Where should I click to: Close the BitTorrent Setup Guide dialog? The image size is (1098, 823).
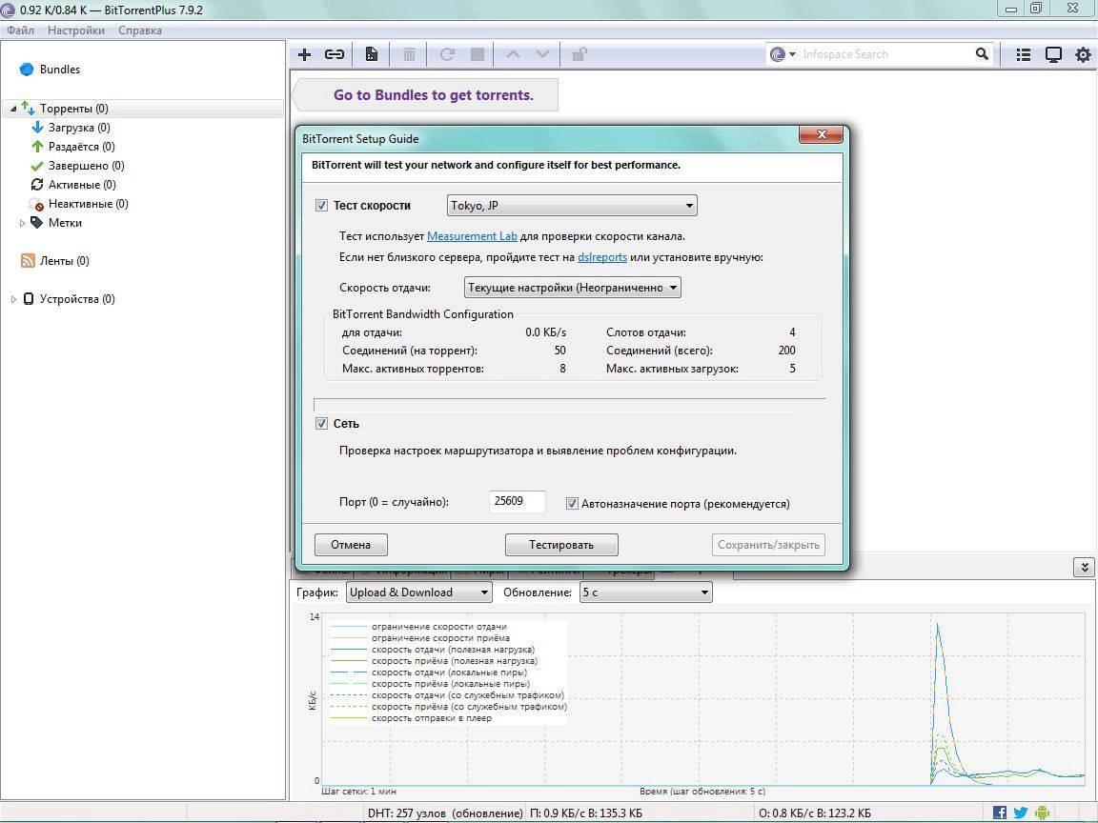point(822,134)
